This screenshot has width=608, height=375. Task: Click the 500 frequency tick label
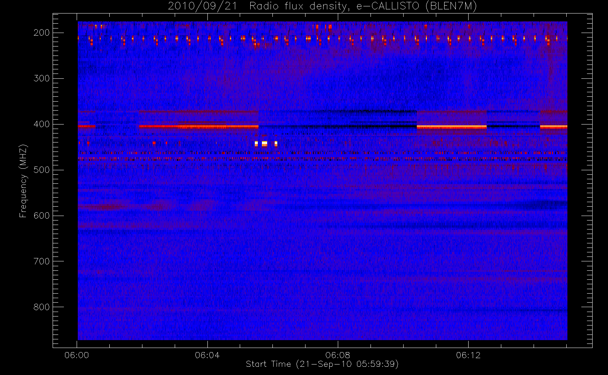pos(41,170)
